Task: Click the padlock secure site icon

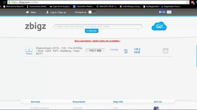Action: [9, 2]
